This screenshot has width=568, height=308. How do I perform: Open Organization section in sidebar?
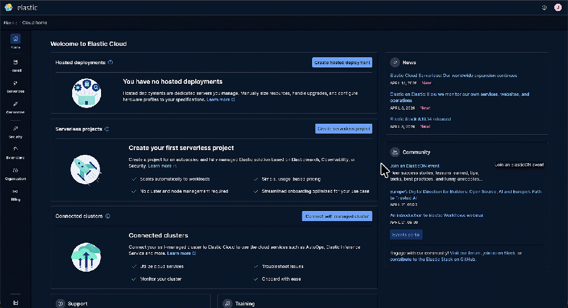(16, 174)
